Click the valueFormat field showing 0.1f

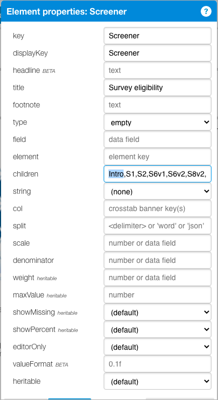pos(158,364)
